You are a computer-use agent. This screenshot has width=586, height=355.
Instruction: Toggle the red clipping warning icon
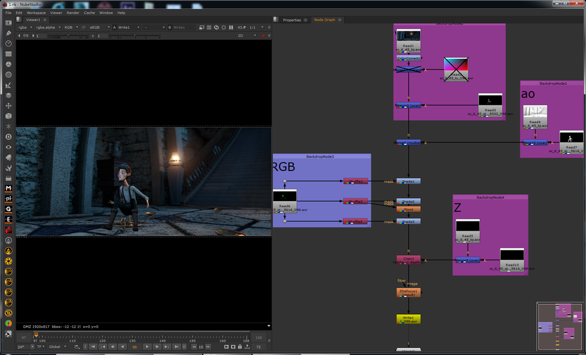pos(263,35)
